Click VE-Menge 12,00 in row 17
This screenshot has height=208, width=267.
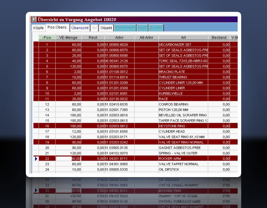68,132
